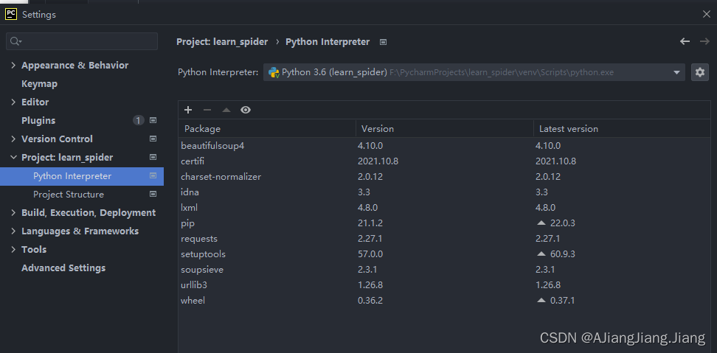Expand the Build, Execution, Deployment section
The height and width of the screenshot is (353, 717).
(13, 213)
